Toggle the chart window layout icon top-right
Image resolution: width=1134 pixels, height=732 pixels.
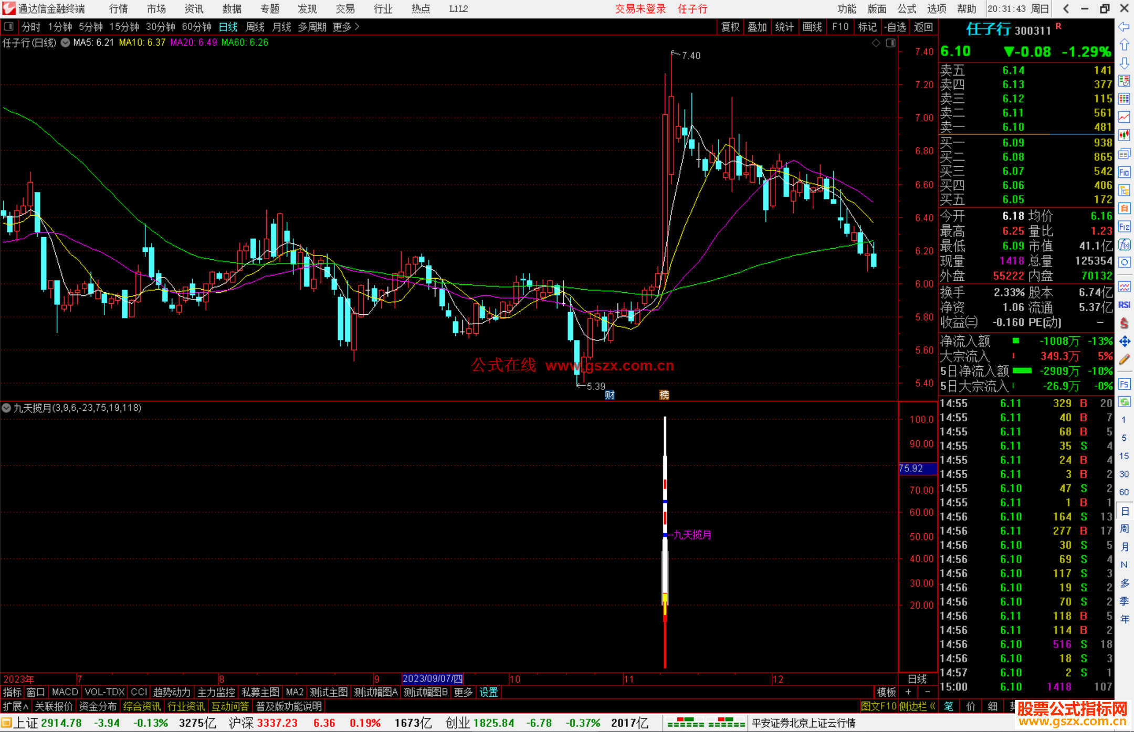890,43
